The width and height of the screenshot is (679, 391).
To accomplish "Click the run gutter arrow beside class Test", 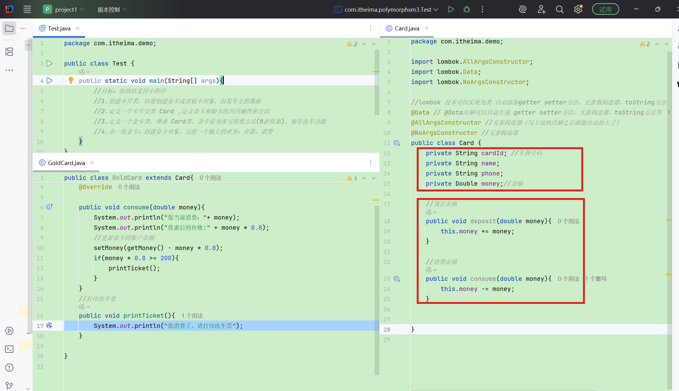I will point(49,63).
